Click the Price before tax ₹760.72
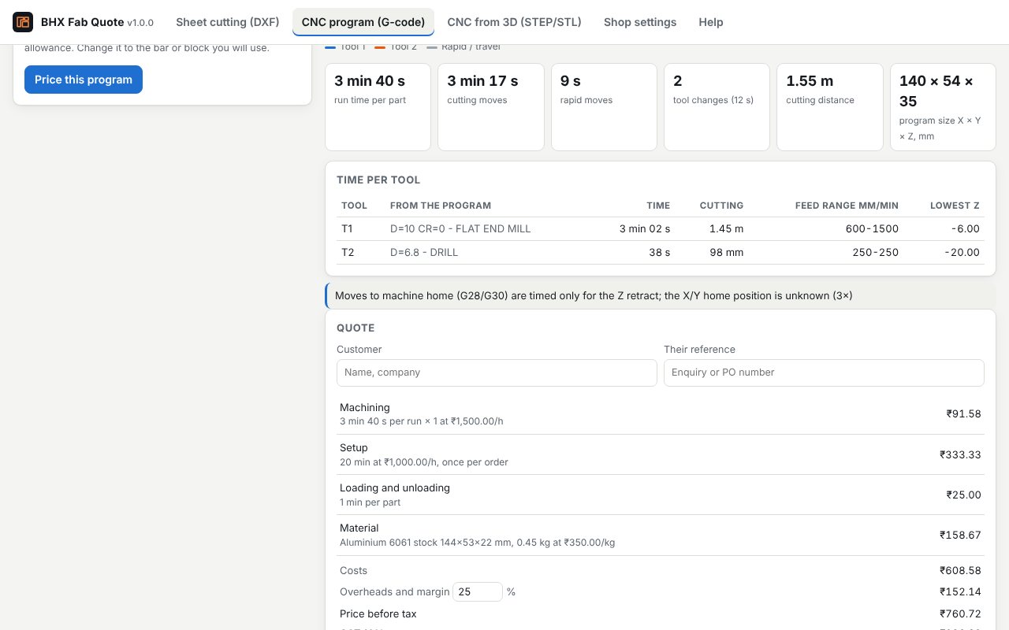The height and width of the screenshot is (630, 1009). (960, 614)
